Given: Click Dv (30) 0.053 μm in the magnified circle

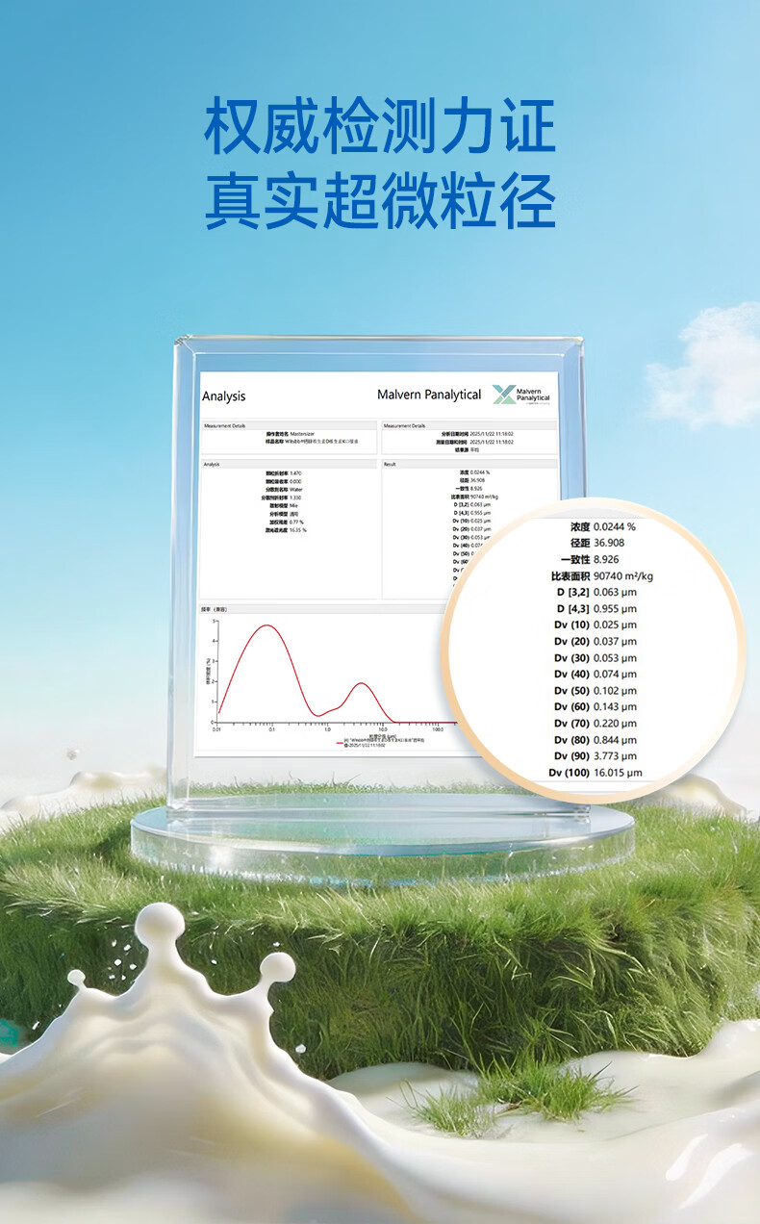Looking at the screenshot, I should (595, 657).
